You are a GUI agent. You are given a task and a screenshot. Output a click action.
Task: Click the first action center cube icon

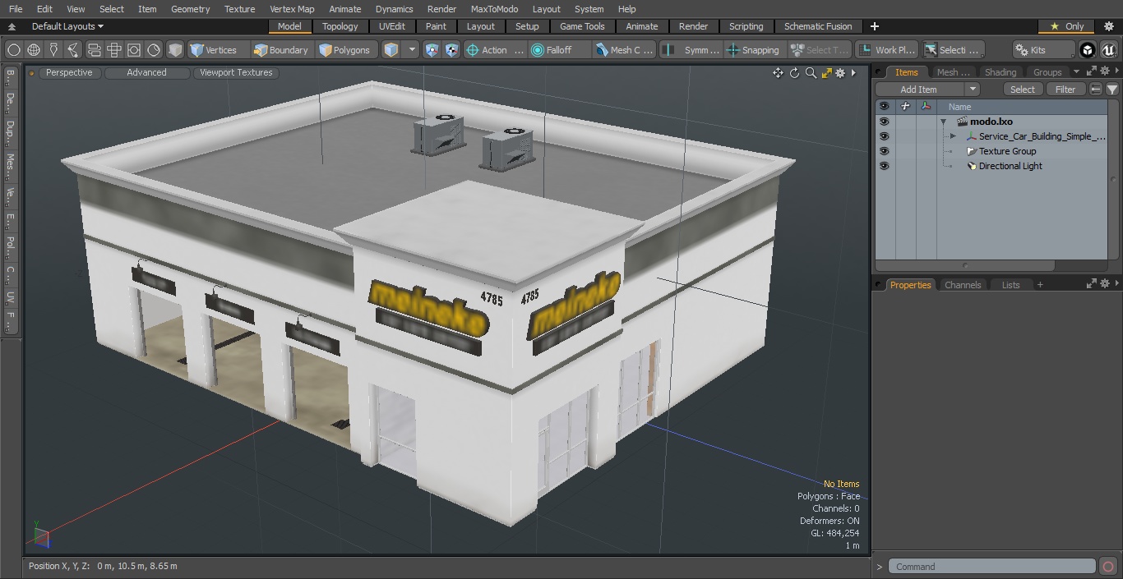(x=432, y=50)
